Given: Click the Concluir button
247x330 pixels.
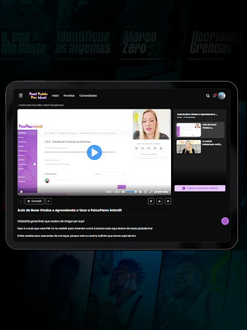Looking at the screenshot, I should [35, 201].
